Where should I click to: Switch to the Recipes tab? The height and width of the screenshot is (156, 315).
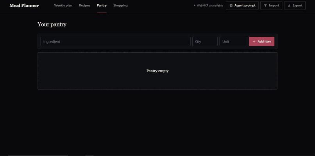pyautogui.click(x=84, y=5)
